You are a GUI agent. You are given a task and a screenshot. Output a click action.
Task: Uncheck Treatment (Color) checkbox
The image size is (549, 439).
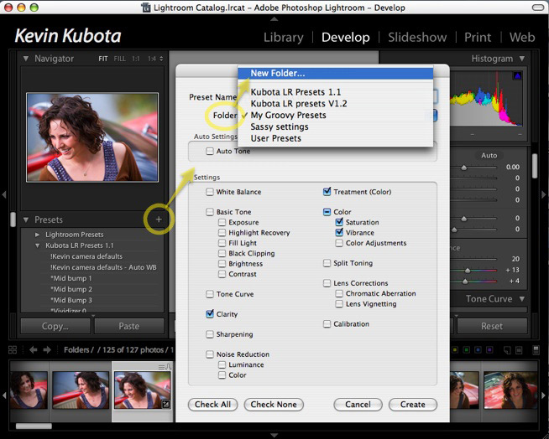click(327, 192)
